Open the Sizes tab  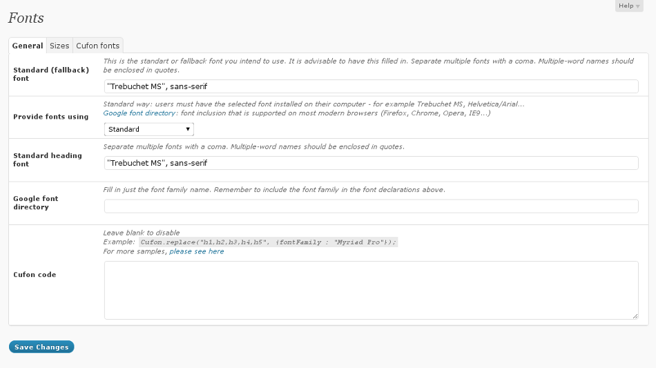tap(59, 46)
